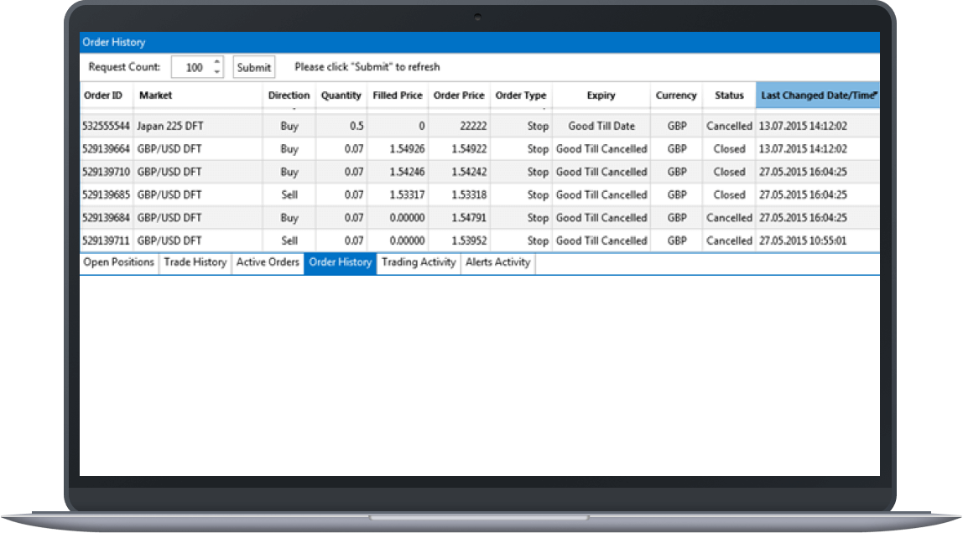
Task: Sort by Order ID column header
Action: tap(103, 96)
